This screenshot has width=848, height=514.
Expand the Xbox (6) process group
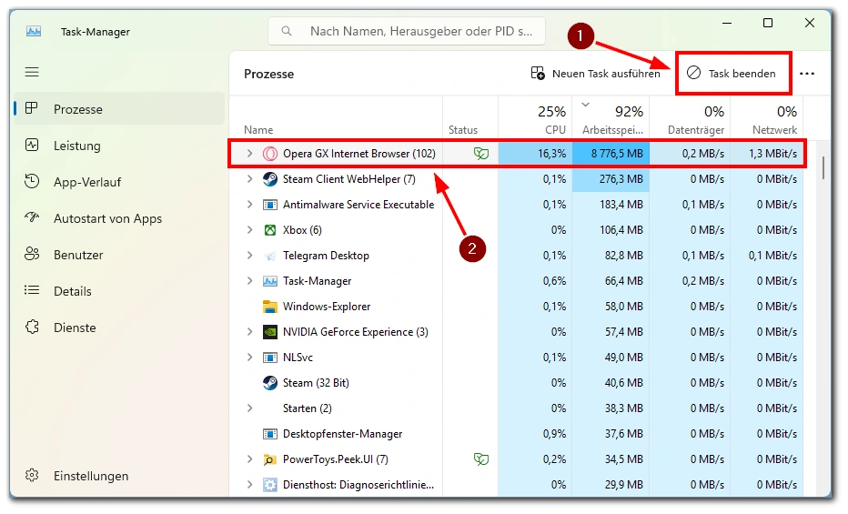click(249, 229)
